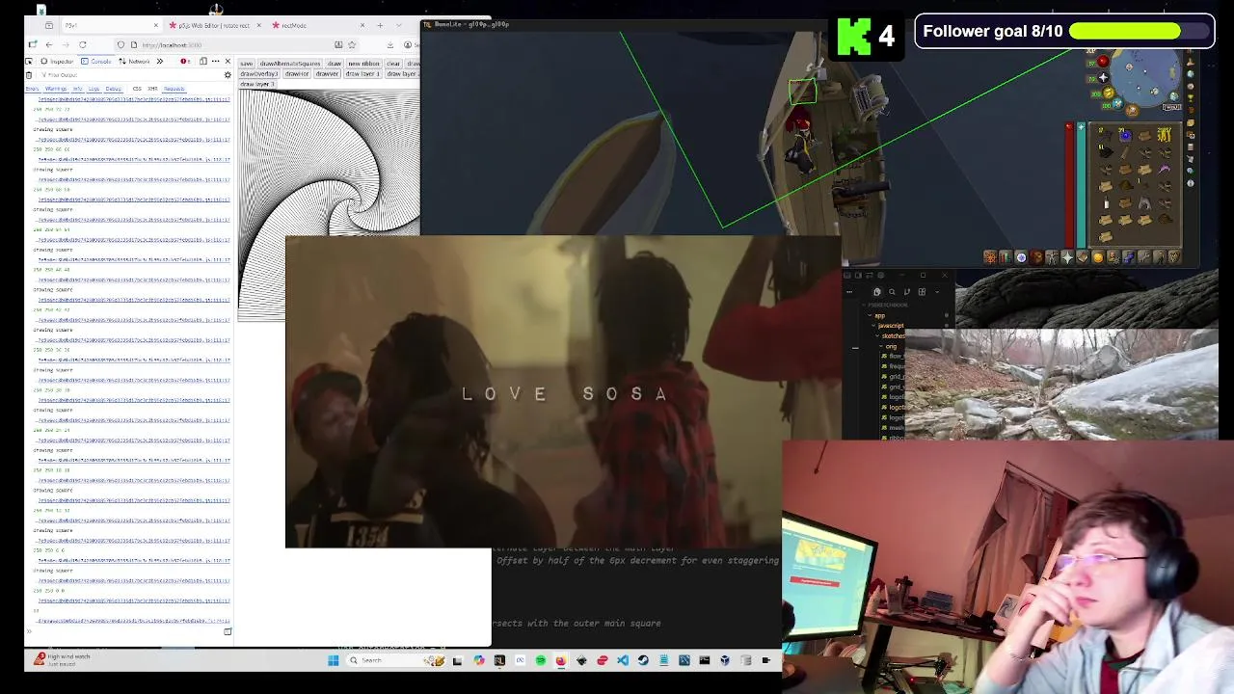This screenshot has width=1234, height=694.
Task: Expand the more DevTools tools chevron
Action: coord(160,62)
